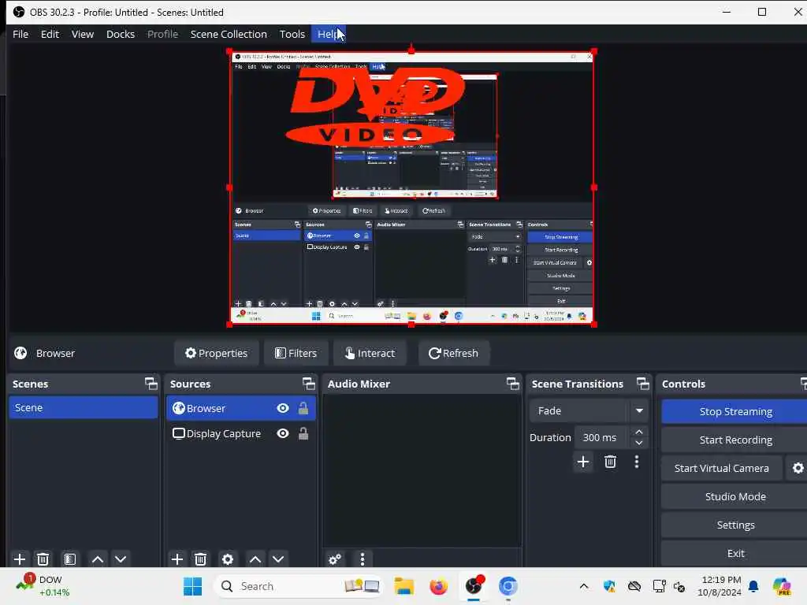Open Properties for Browser source
This screenshot has height=605, width=807.
coord(216,353)
